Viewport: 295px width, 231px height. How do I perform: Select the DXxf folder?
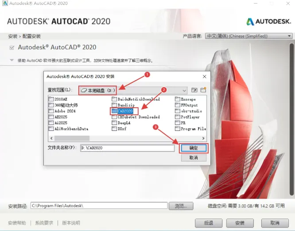119,129
